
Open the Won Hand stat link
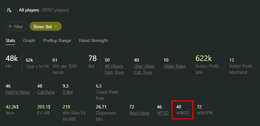tap(139, 113)
